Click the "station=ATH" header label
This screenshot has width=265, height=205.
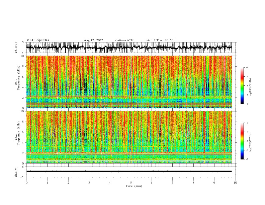124,40
